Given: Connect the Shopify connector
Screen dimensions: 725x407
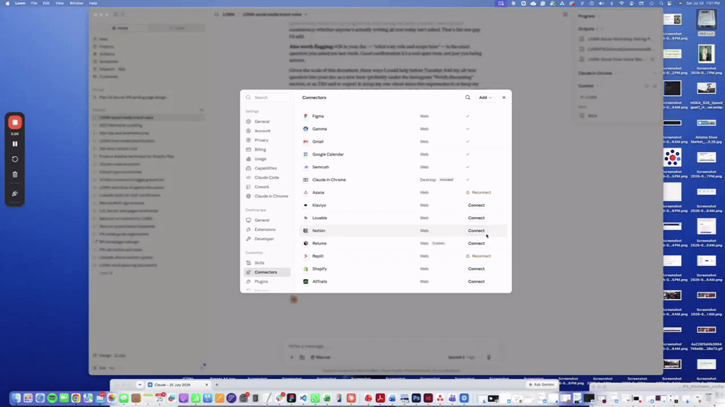Looking at the screenshot, I should pos(476,269).
